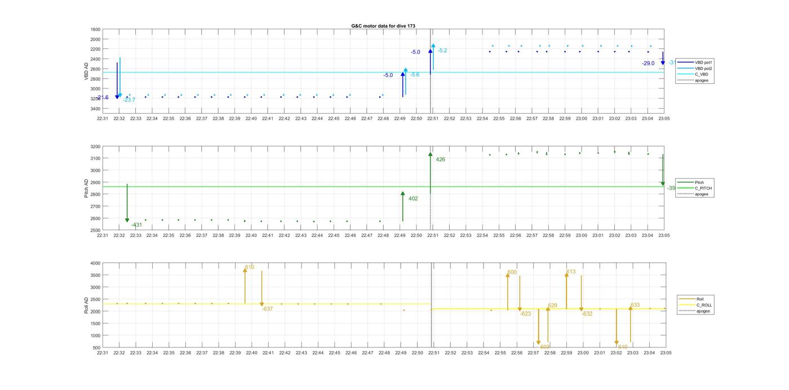Click the '1800' tick on VBD axis
The width and height of the screenshot is (789, 390).
pyautogui.click(x=95, y=29)
